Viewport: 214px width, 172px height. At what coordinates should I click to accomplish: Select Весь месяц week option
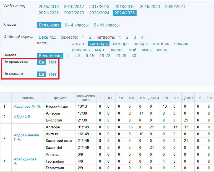[50, 56]
